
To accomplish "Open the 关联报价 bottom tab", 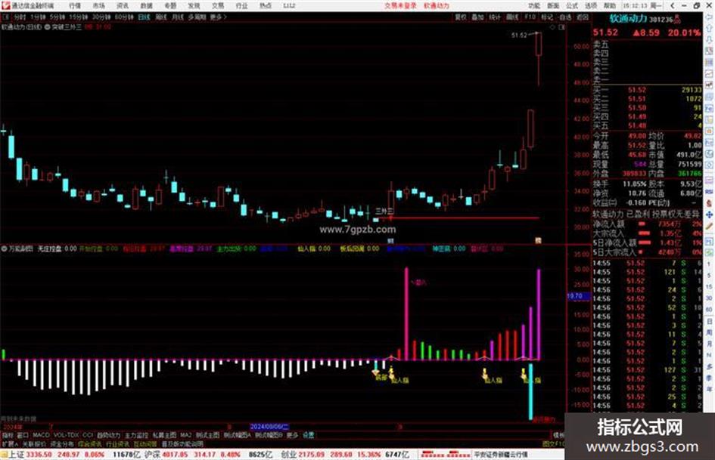I will [x=34, y=444].
